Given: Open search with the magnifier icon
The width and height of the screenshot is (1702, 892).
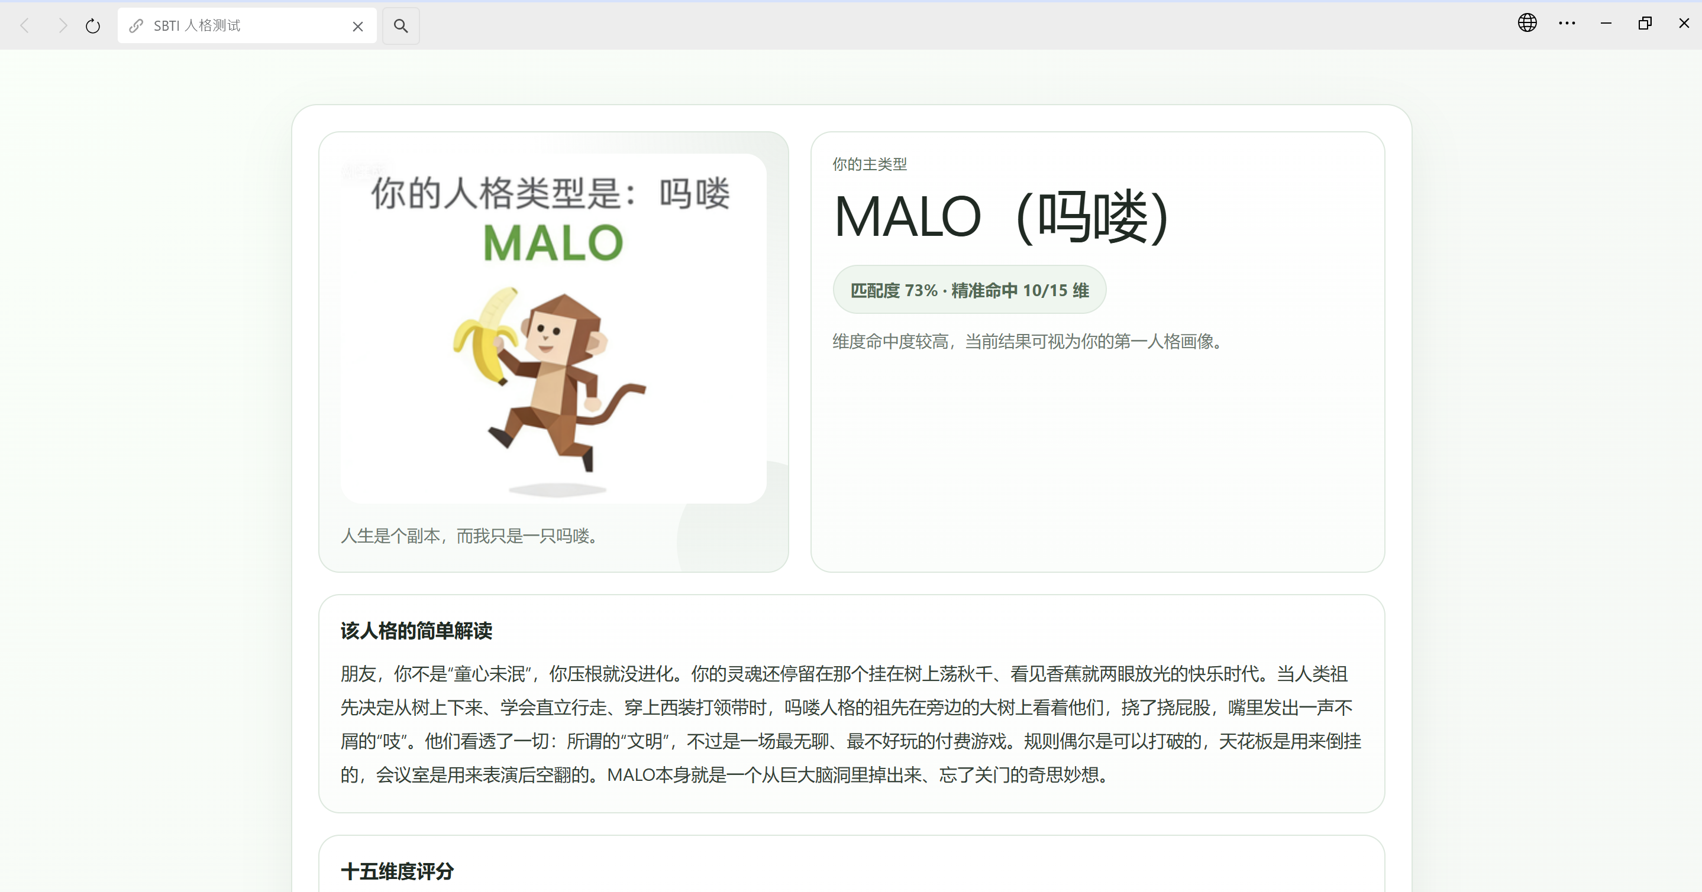Looking at the screenshot, I should 401,26.
